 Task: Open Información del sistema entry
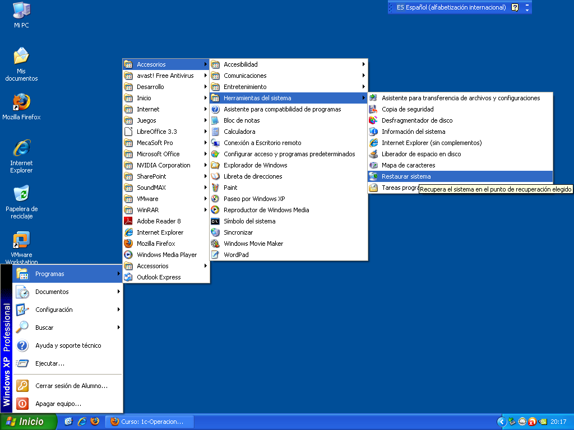(460, 132)
